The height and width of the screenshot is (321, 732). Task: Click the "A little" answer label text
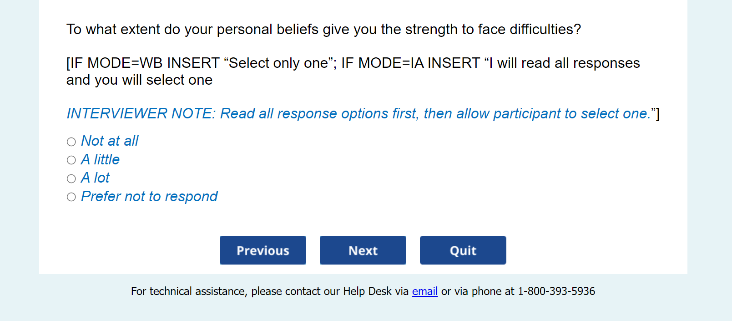(x=100, y=160)
